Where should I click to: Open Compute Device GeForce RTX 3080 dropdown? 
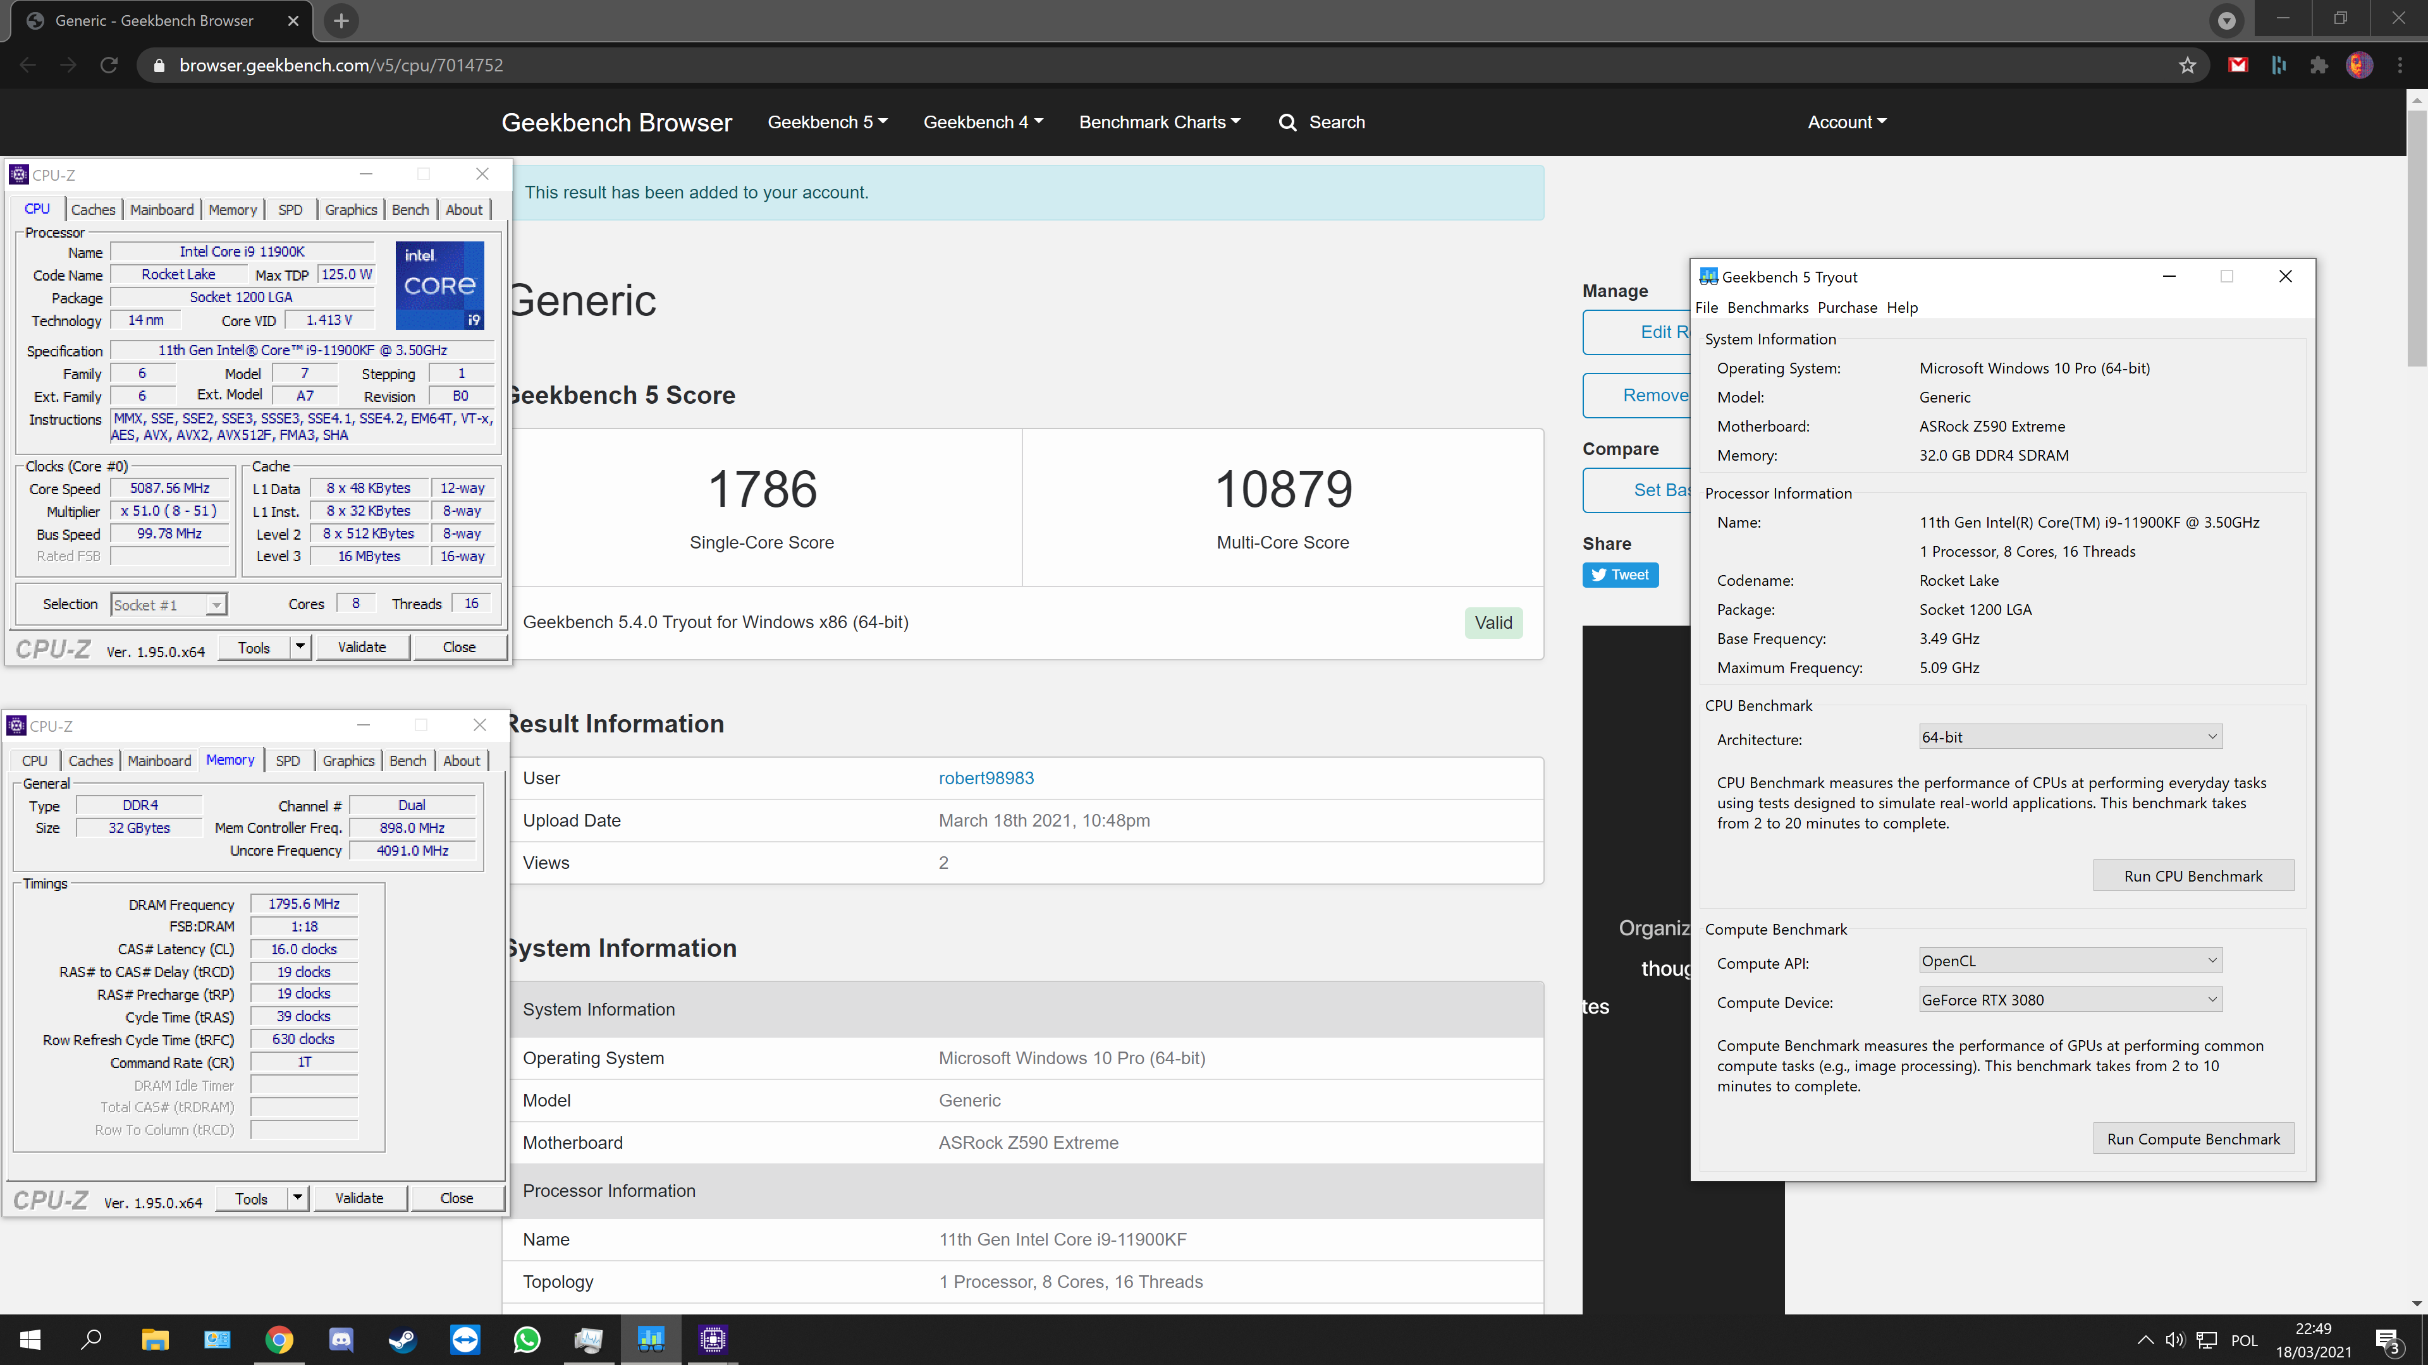[x=2070, y=1000]
